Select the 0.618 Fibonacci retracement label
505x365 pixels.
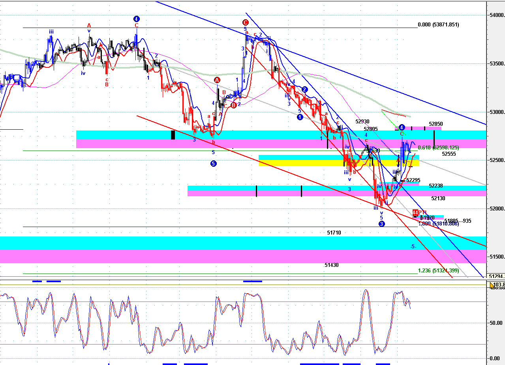point(438,147)
